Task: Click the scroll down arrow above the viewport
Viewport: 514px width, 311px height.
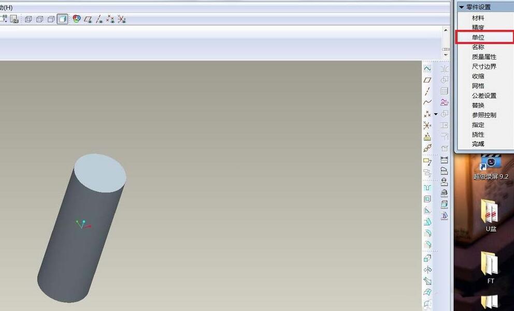Action: point(446,55)
